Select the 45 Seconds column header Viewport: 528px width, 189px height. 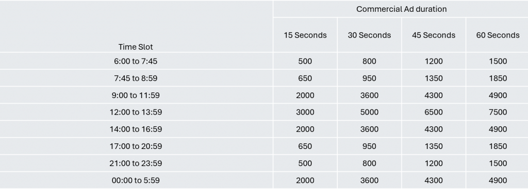pyautogui.click(x=434, y=35)
